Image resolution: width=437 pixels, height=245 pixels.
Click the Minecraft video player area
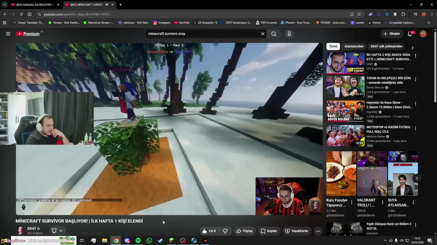coord(169,129)
